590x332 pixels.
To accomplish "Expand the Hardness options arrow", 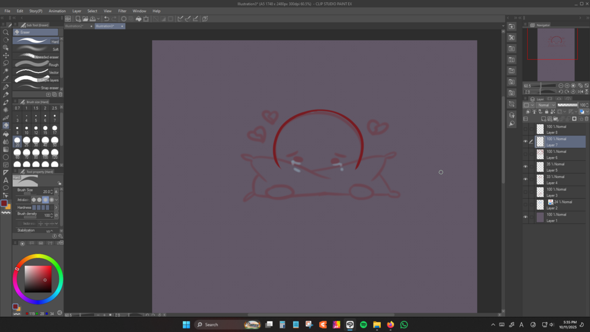I will (x=56, y=207).
